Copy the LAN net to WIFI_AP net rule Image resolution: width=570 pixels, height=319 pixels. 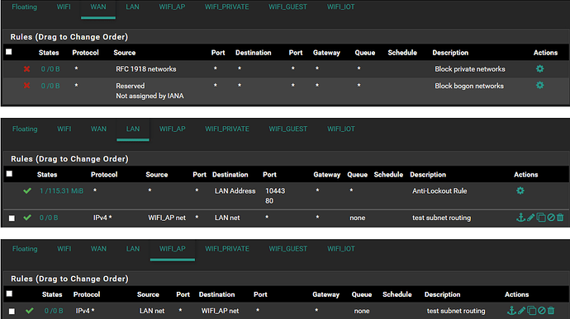pyautogui.click(x=532, y=310)
